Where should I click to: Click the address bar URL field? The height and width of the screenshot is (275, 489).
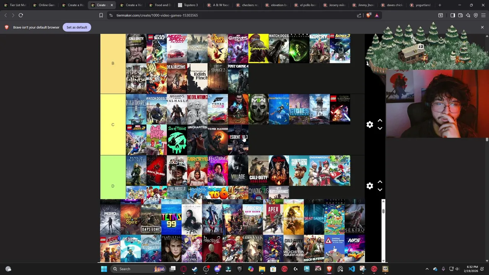[x=233, y=15]
